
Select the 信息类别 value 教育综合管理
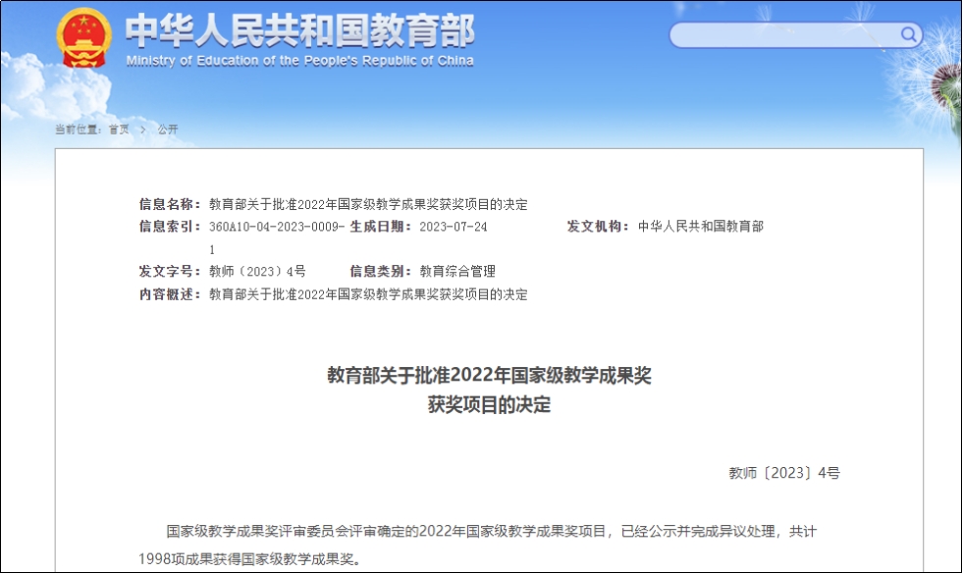click(x=457, y=272)
